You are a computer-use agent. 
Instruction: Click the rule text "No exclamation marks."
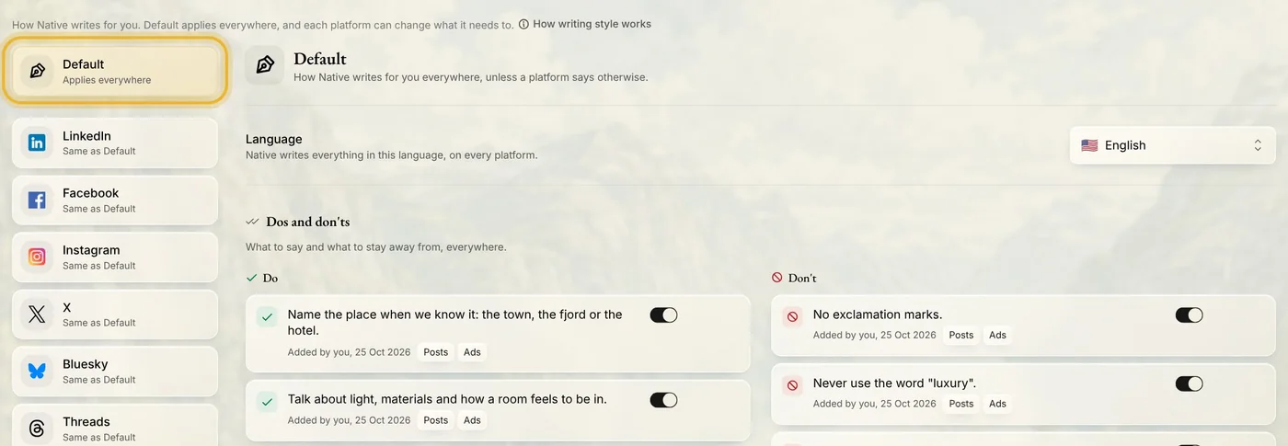pos(878,314)
